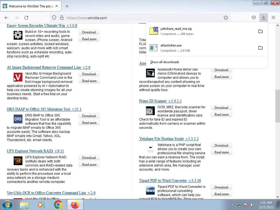Download Aiseesoft Phone Mirror

pyautogui.click(x=221, y=70)
